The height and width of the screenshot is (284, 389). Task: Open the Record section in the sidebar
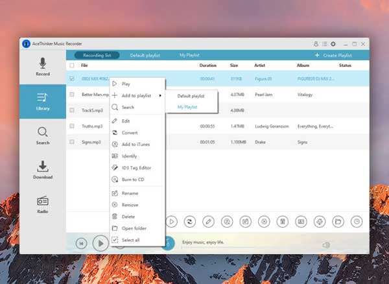(43, 67)
